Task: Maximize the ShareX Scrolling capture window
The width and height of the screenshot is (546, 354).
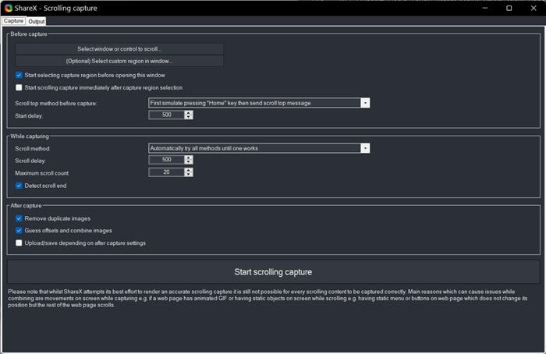Action: click(x=509, y=8)
